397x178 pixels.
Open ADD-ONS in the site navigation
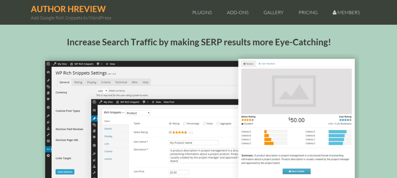238,12
